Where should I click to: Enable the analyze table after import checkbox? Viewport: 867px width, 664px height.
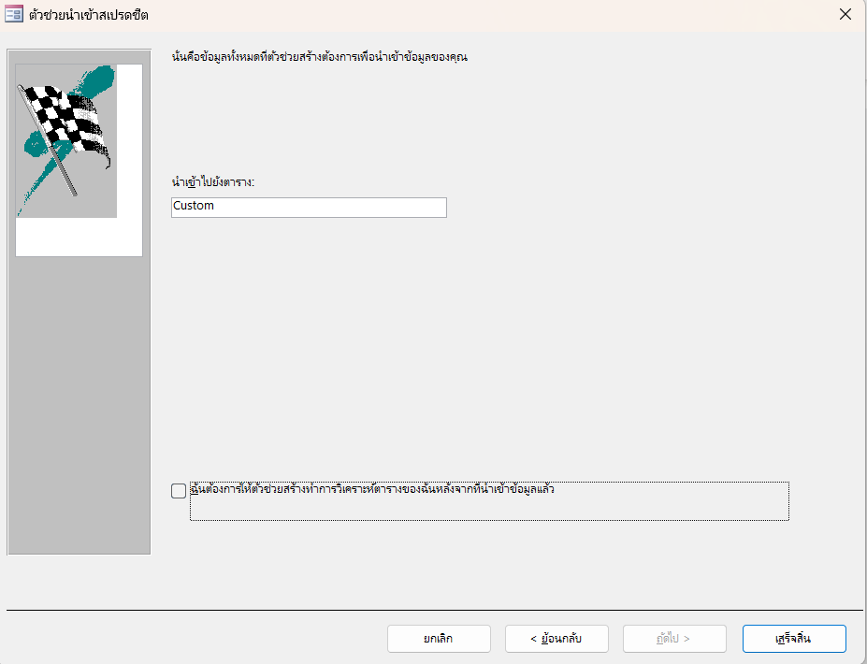(x=179, y=491)
